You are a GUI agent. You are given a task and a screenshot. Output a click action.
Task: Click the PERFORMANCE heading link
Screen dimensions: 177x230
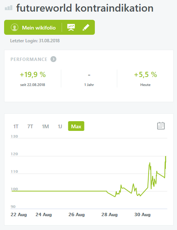(29, 59)
